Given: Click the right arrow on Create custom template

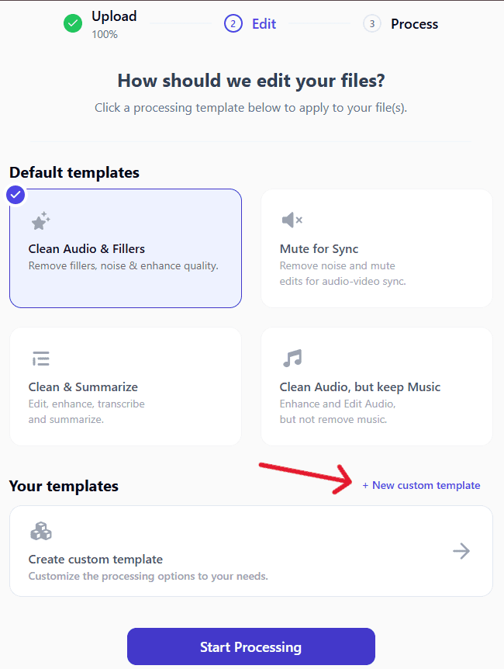Looking at the screenshot, I should coord(461,551).
